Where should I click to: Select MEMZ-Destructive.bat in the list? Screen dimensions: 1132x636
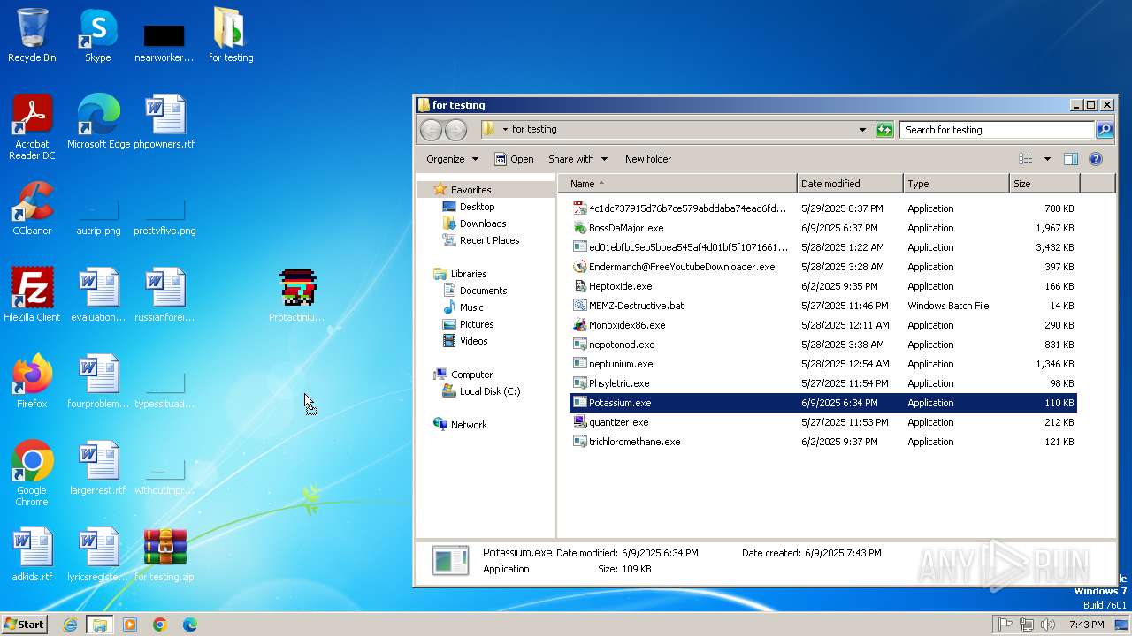point(822,306)
